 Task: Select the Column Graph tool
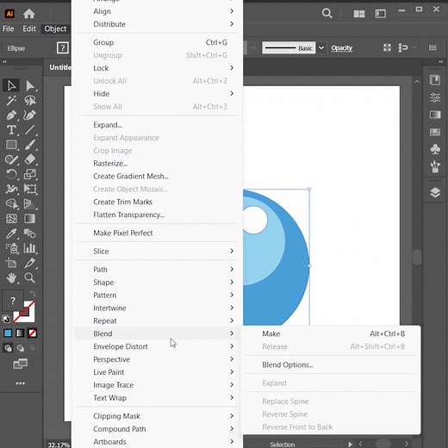pyautogui.click(x=29, y=248)
